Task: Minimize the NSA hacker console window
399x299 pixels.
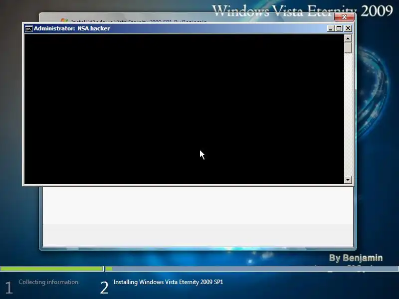Action: click(x=330, y=28)
